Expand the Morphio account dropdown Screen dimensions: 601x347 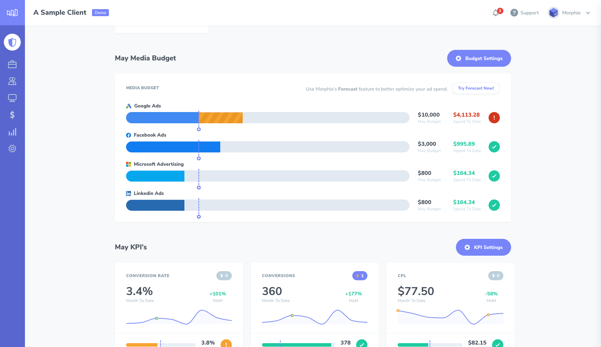(569, 13)
